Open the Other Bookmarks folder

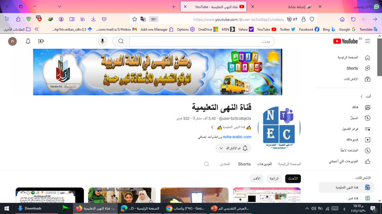[x=17, y=30]
